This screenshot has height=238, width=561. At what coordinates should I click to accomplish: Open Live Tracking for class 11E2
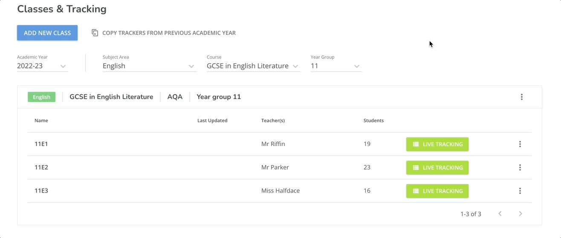(437, 167)
